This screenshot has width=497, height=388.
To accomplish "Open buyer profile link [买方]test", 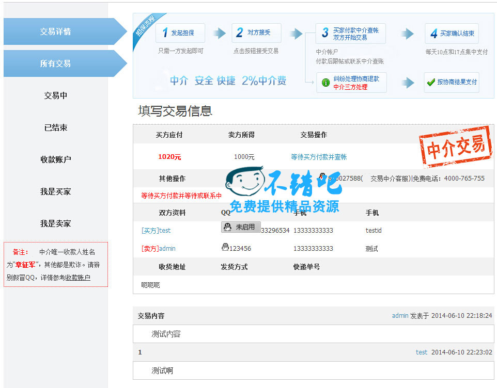I will tap(156, 231).
